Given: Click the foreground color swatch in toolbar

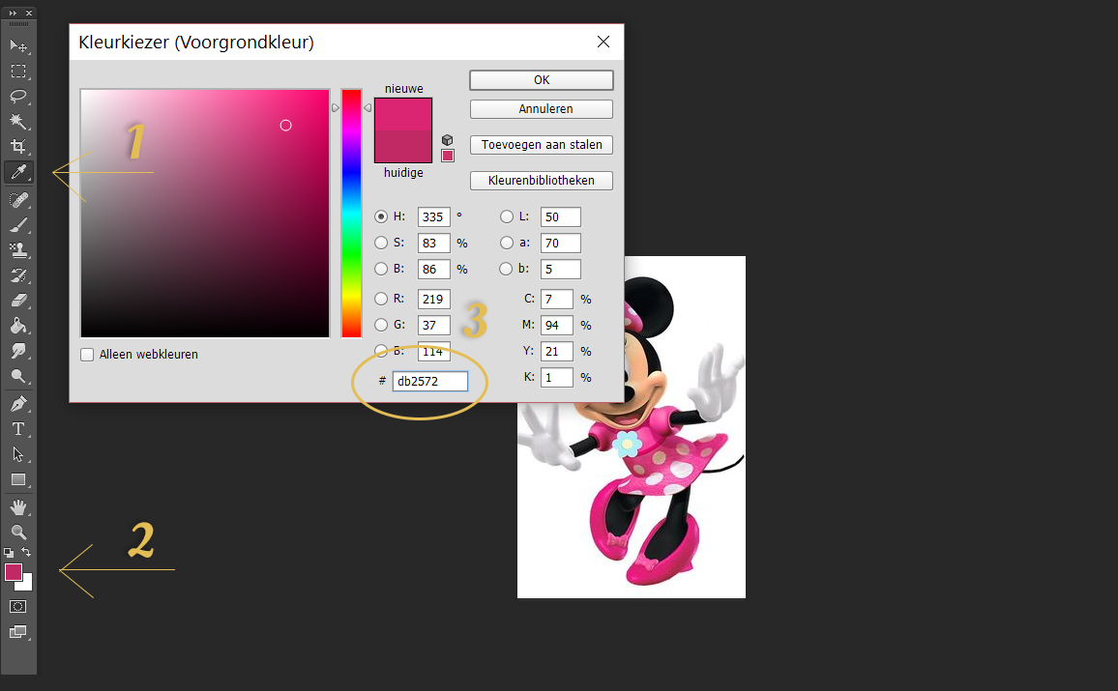Looking at the screenshot, I should click(14, 572).
